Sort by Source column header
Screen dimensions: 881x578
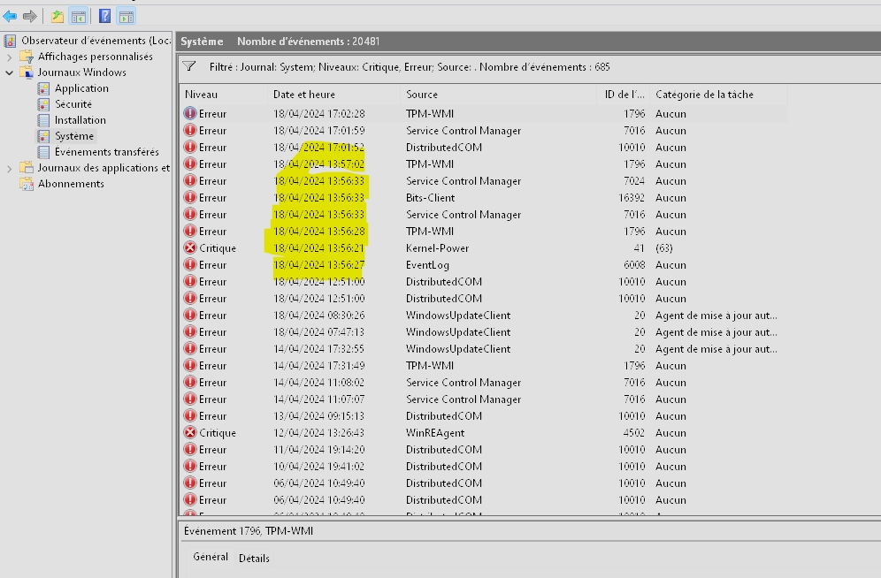point(422,95)
